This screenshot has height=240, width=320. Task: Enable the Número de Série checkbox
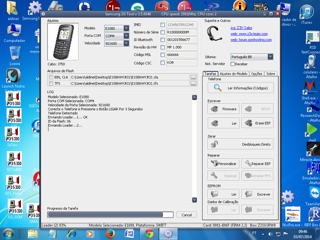tap(162, 32)
